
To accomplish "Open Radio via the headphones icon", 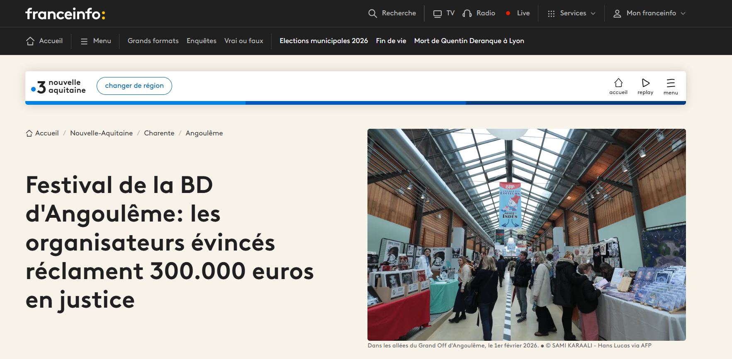I will 467,14.
